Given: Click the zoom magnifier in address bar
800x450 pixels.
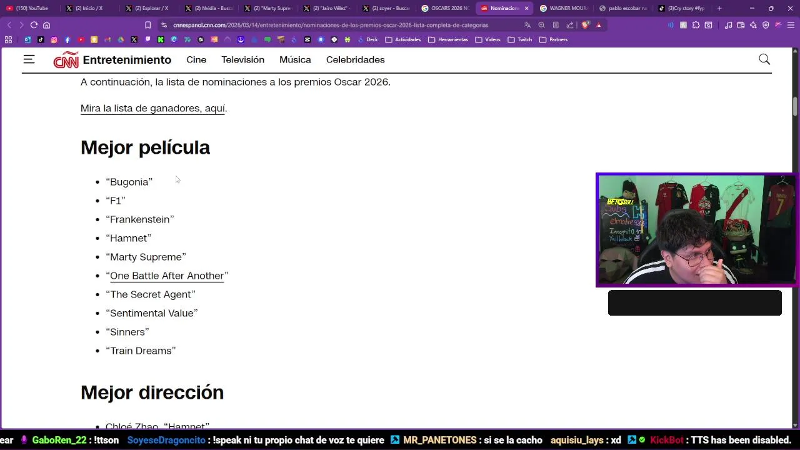Looking at the screenshot, I should click(x=541, y=25).
